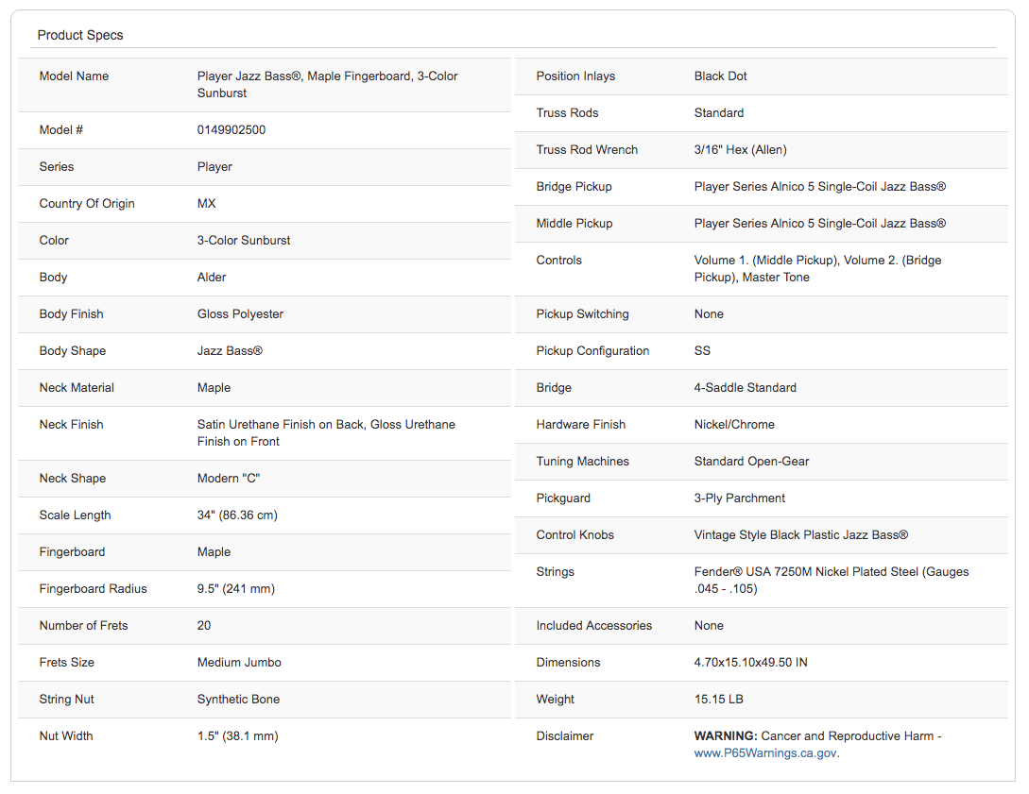
Task: Click the Synthetic Bone string nut value
Action: tap(238, 699)
